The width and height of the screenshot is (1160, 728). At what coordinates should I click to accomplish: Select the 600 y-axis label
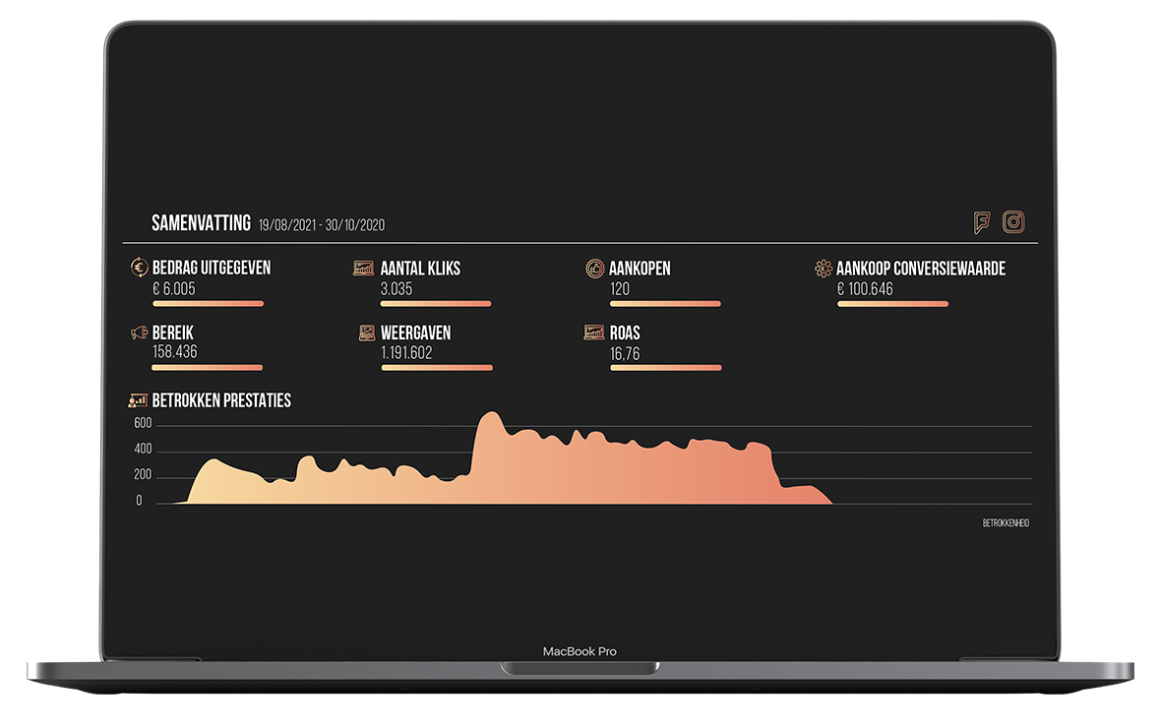pos(143,423)
